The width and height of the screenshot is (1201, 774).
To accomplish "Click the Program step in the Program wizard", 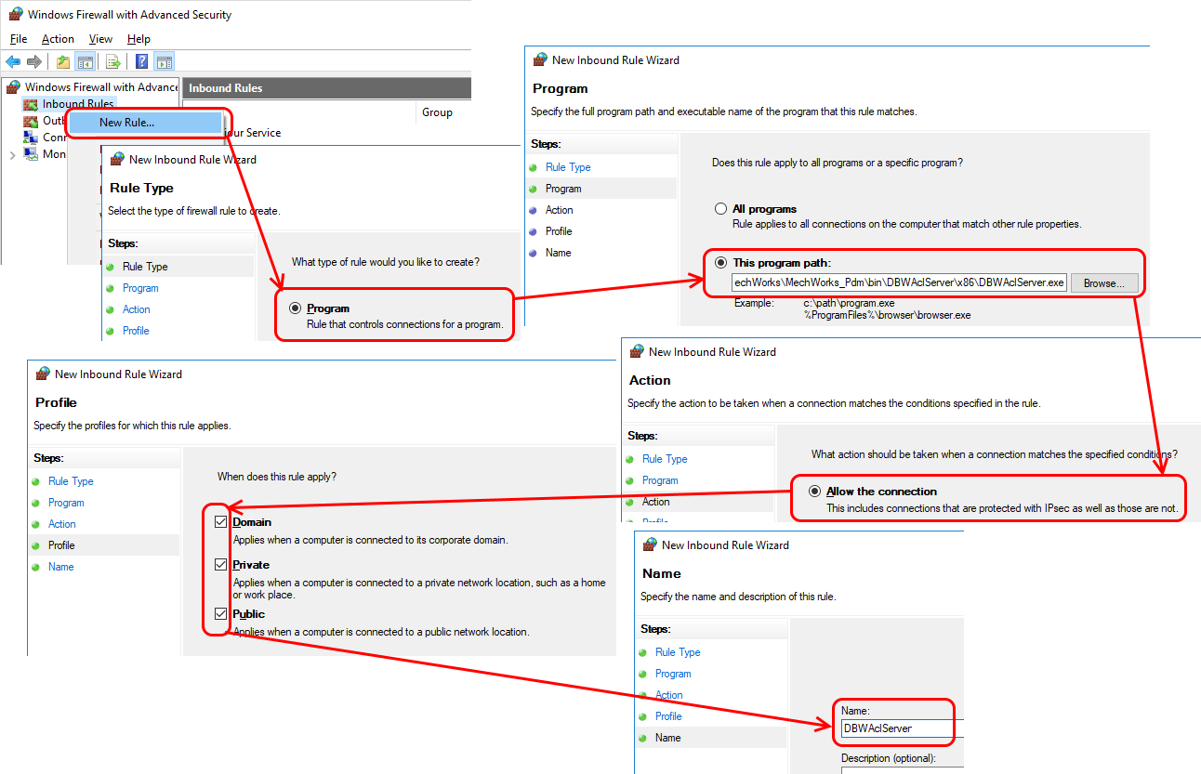I will (x=563, y=189).
